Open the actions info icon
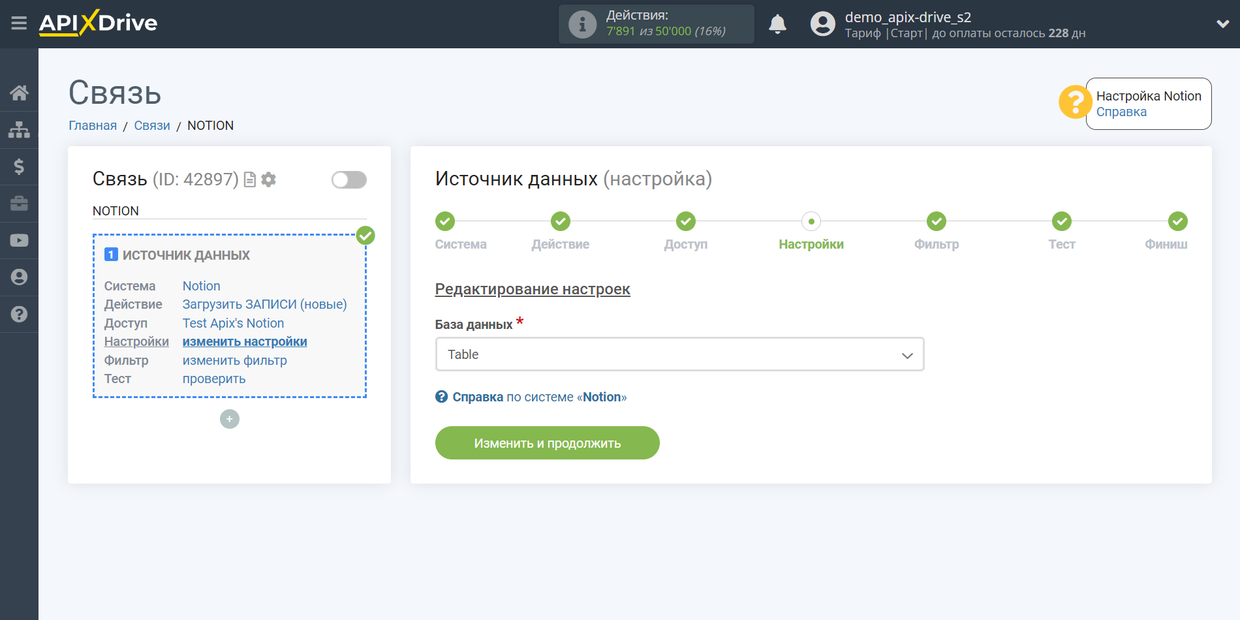 coord(582,24)
